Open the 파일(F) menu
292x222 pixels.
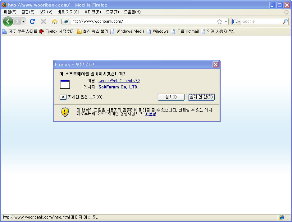click(x=10, y=12)
